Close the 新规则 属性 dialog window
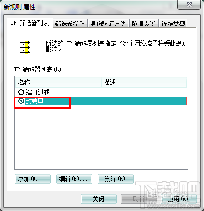The image size is (204, 211). (189, 5)
